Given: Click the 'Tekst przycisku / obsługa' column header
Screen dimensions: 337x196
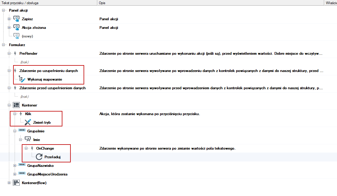Looking at the screenshot, I should point(49,3).
